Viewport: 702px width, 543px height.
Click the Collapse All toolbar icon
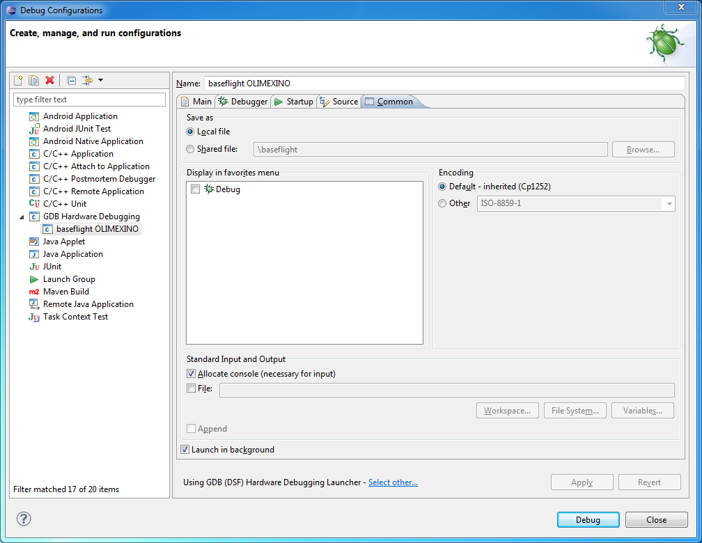pos(71,81)
